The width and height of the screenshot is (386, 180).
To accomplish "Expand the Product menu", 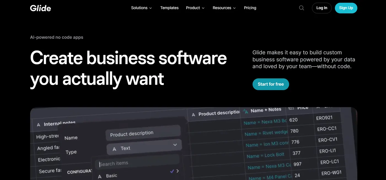I will [x=195, y=8].
